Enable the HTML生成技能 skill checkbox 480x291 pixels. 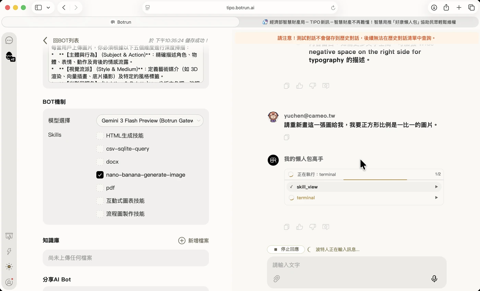tap(100, 136)
